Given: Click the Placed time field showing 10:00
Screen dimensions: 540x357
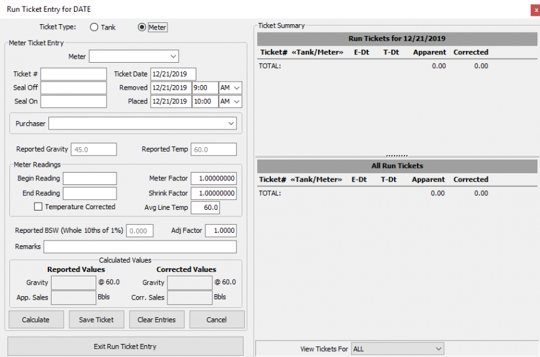Looking at the screenshot, I should click(x=205, y=101).
